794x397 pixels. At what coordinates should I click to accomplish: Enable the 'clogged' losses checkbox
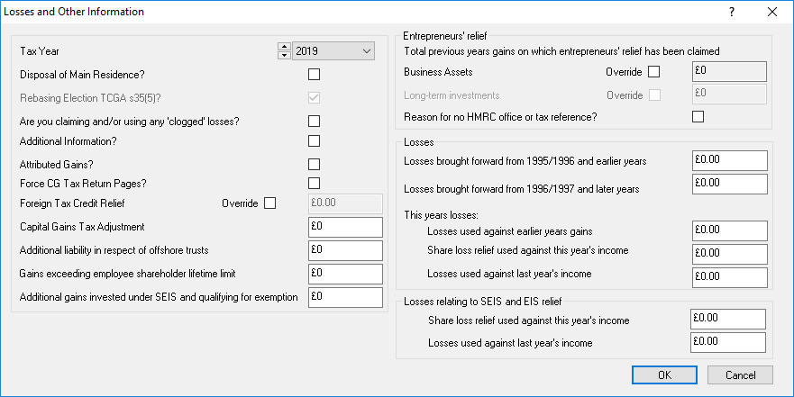[x=314, y=121]
